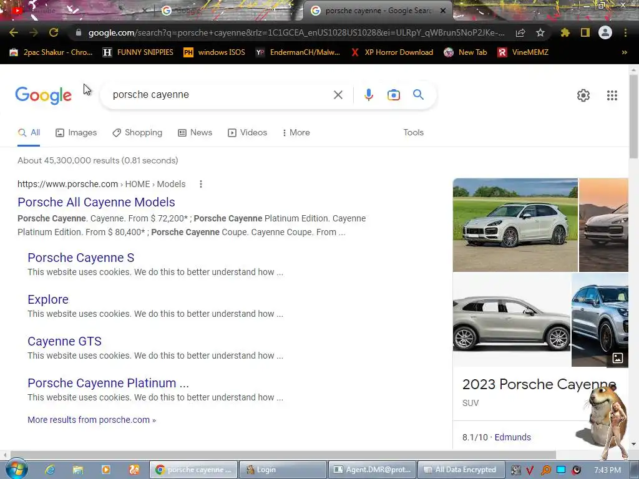Open Google quick settings gear
Image resolution: width=639 pixels, height=479 pixels.
583,95
